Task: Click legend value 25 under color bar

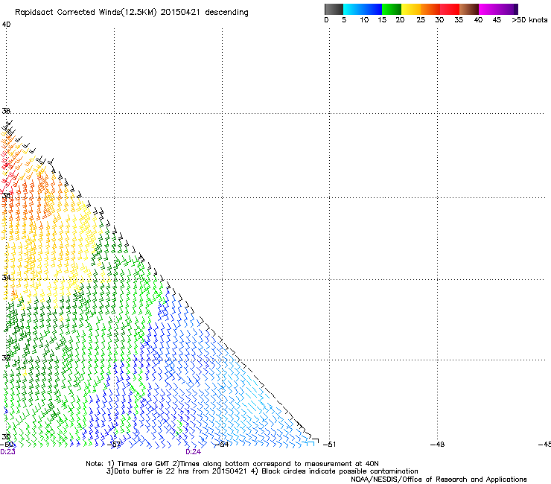Action: [421, 20]
